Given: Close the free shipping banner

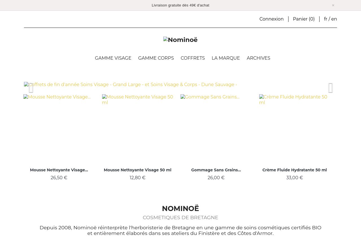Looking at the screenshot, I should pyautogui.click(x=333, y=5).
